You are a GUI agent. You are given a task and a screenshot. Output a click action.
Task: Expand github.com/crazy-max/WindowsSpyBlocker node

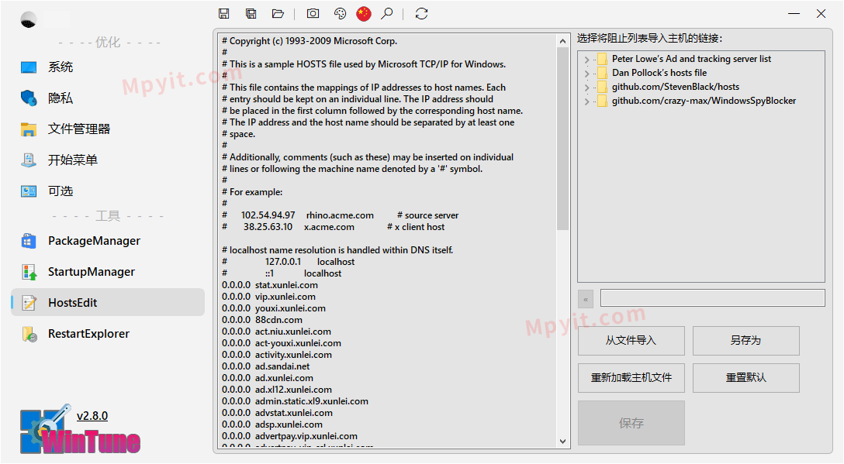586,101
